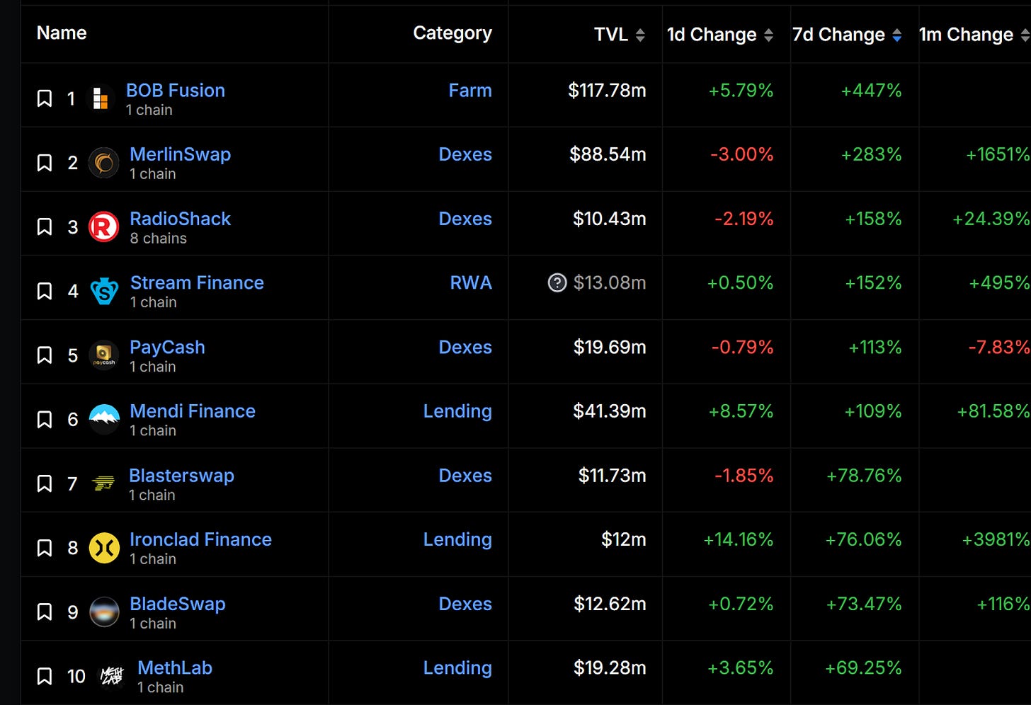Image resolution: width=1031 pixels, height=705 pixels.
Task: Open Dexes category in BladeSwap row
Action: click(465, 604)
